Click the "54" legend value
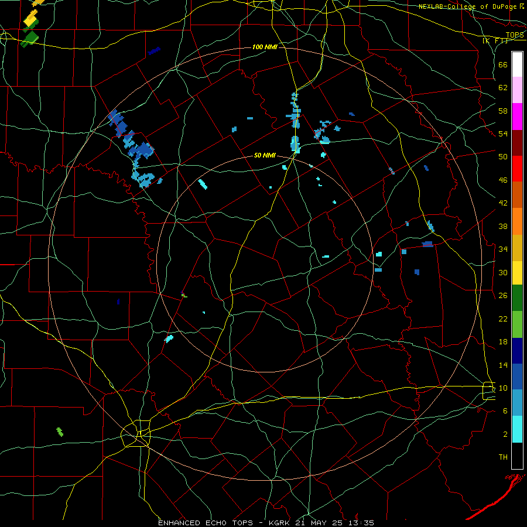 [x=503, y=134]
